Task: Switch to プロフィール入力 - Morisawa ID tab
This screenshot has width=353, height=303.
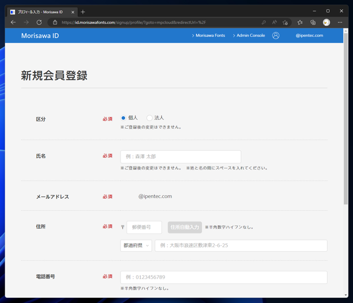Action: tap(43, 12)
